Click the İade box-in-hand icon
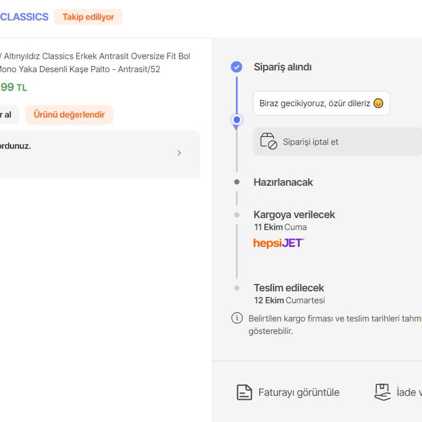Screen dimensions: 422x422 (x=382, y=392)
